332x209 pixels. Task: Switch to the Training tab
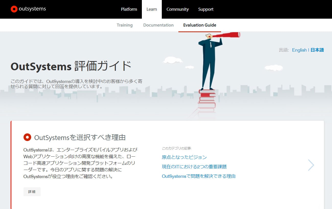(x=125, y=25)
